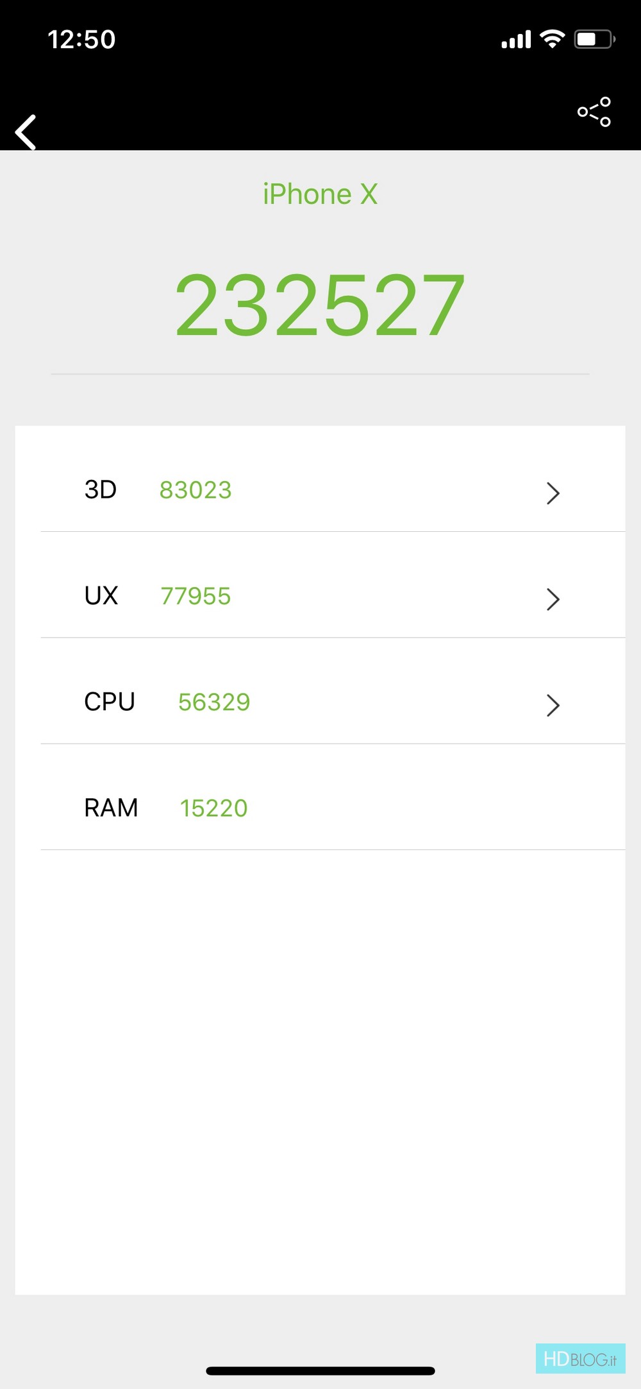Tap the home indicator bar
Image resolution: width=641 pixels, height=1389 pixels.
pyautogui.click(x=320, y=1371)
